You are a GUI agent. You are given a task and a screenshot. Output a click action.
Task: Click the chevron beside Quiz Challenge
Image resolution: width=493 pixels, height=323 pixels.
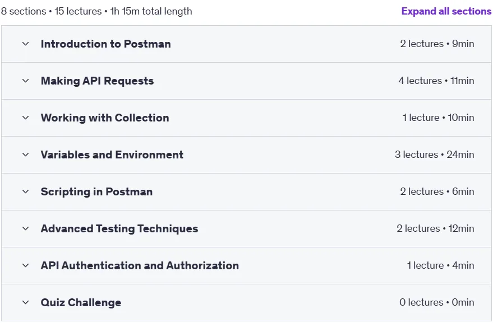(x=25, y=302)
